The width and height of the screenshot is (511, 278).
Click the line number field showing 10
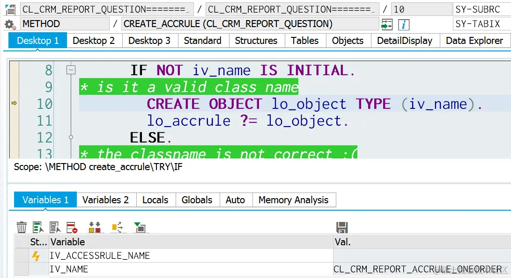pyautogui.click(x=421, y=9)
